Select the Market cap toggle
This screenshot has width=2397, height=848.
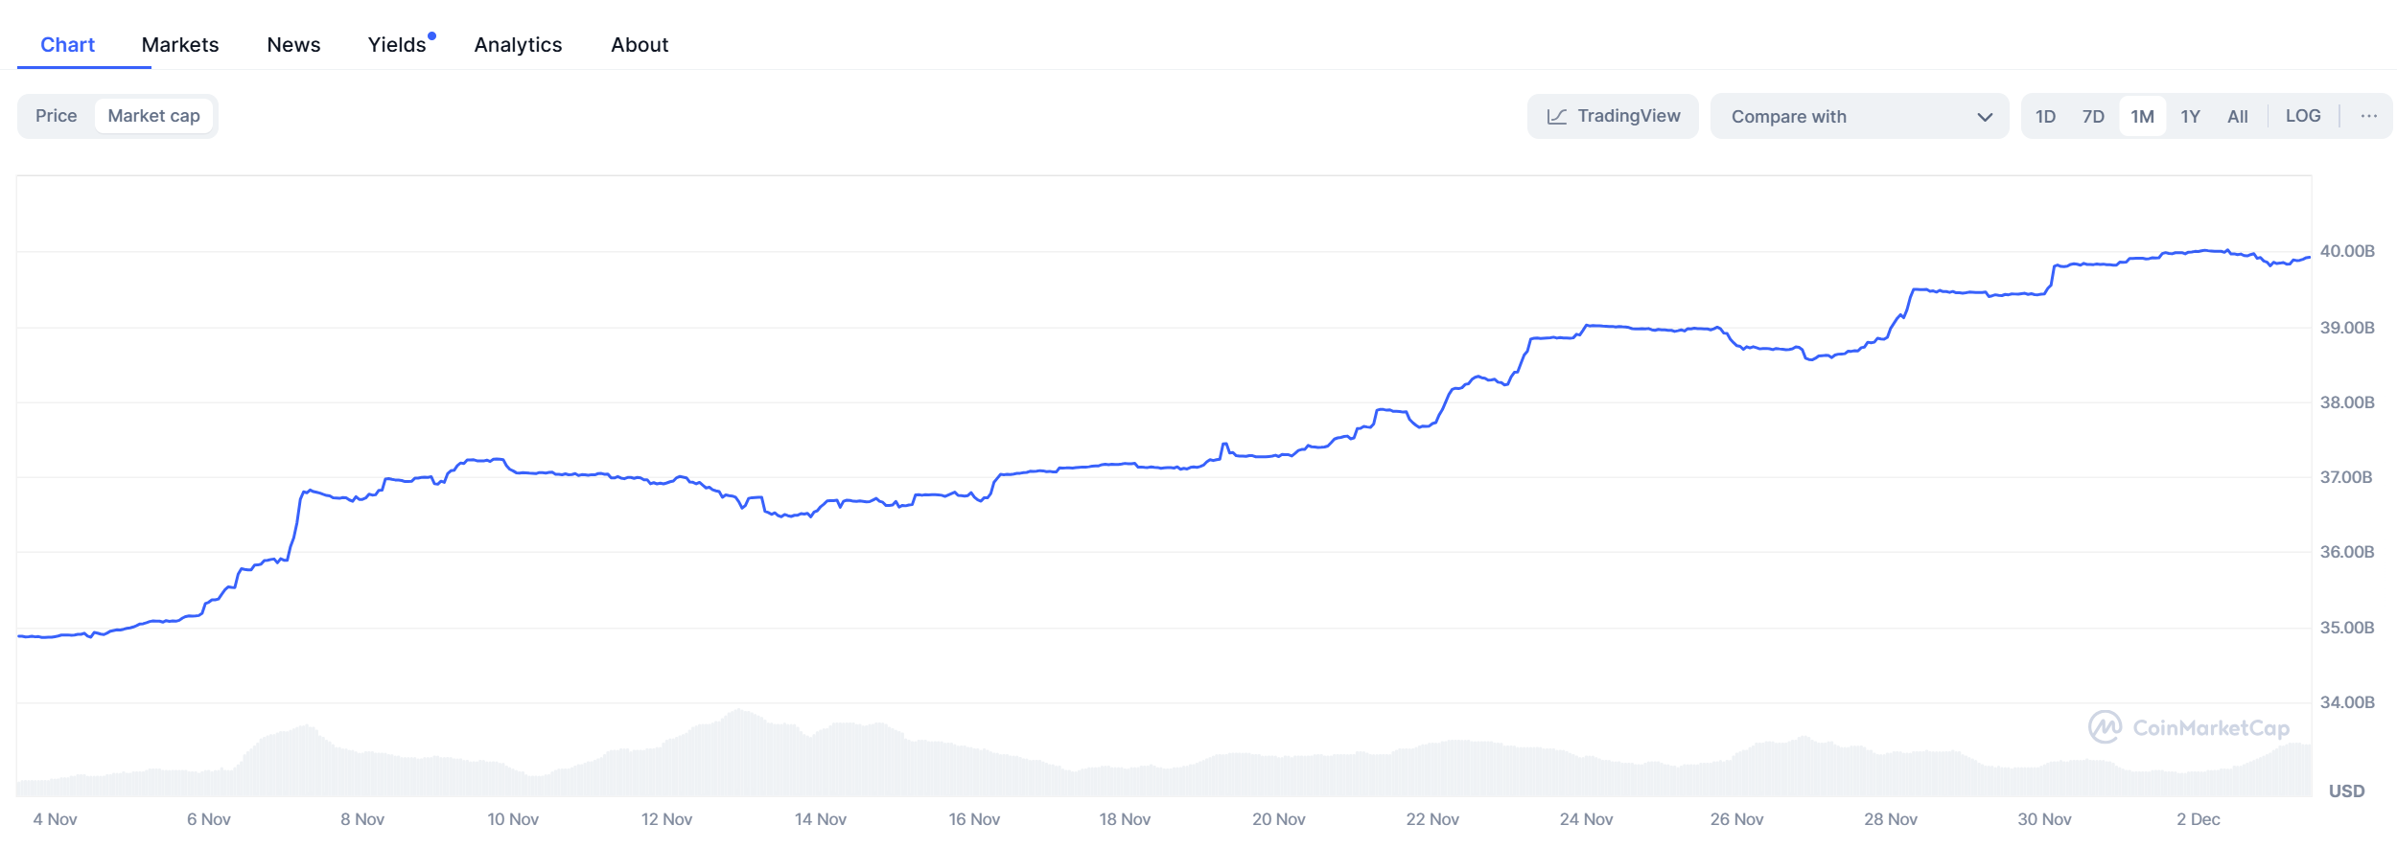click(x=153, y=116)
